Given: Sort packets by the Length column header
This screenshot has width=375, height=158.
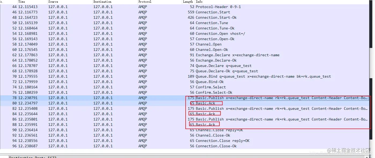Looking at the screenshot, I should 188,2.
